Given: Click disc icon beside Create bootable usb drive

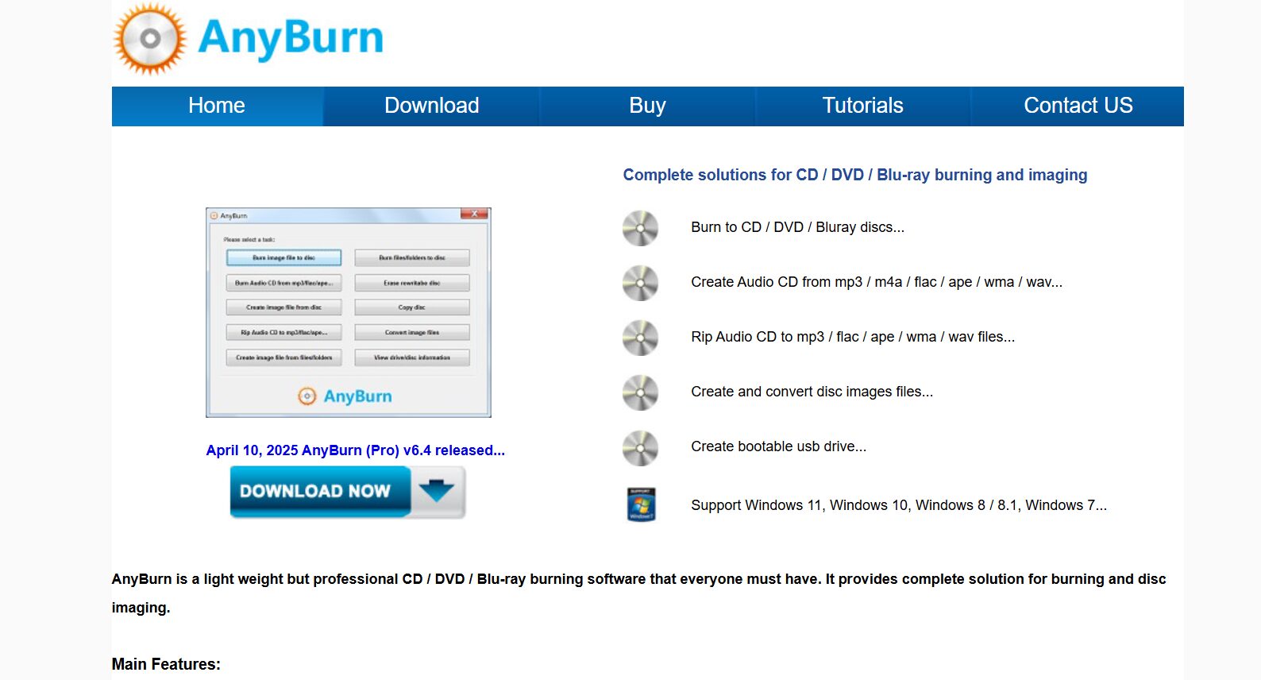Looking at the screenshot, I should pyautogui.click(x=640, y=448).
